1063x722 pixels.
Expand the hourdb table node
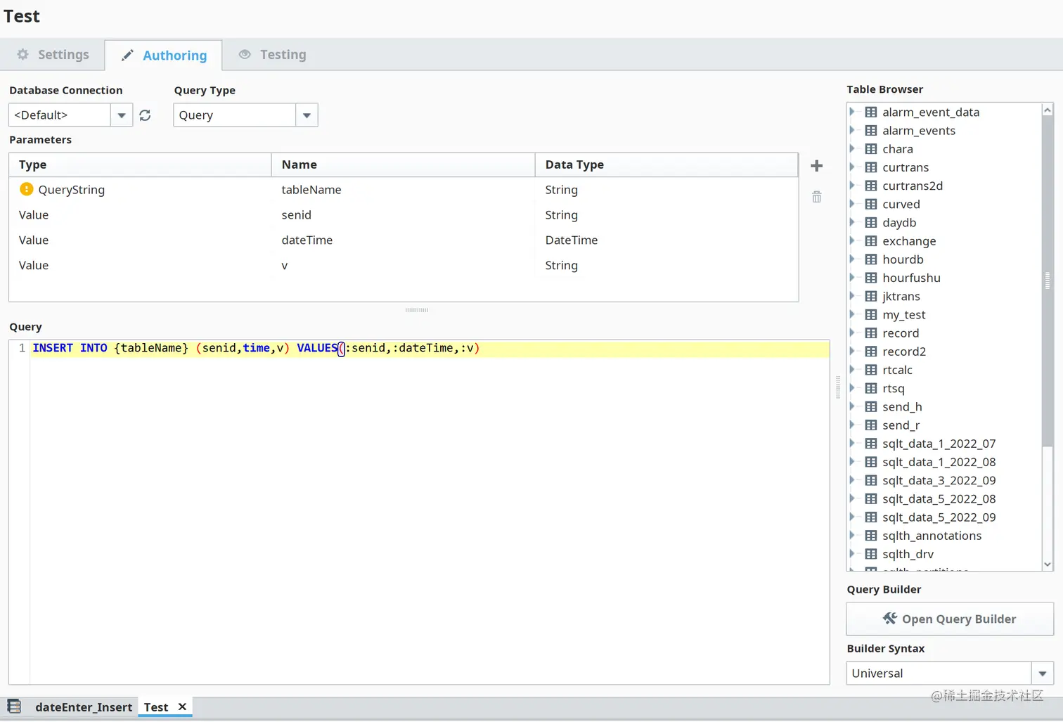[x=852, y=259]
